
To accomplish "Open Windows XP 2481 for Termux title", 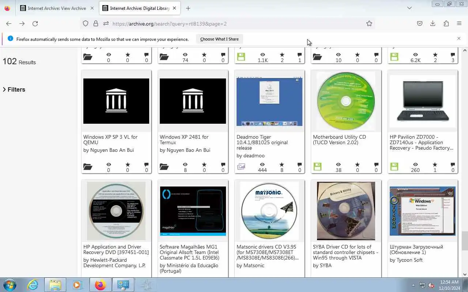I will click(x=184, y=139).
